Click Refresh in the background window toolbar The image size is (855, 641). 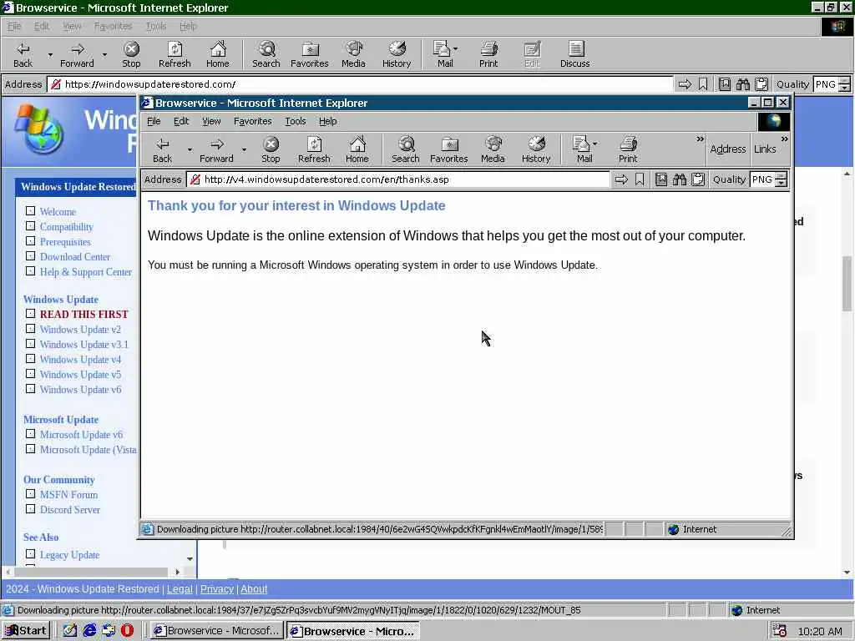175,54
